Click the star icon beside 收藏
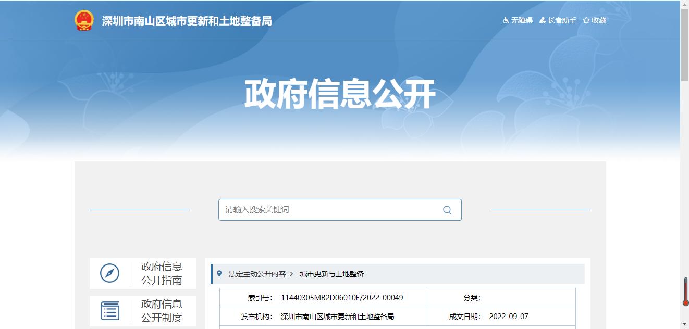Image resolution: width=689 pixels, height=329 pixels. [586, 21]
